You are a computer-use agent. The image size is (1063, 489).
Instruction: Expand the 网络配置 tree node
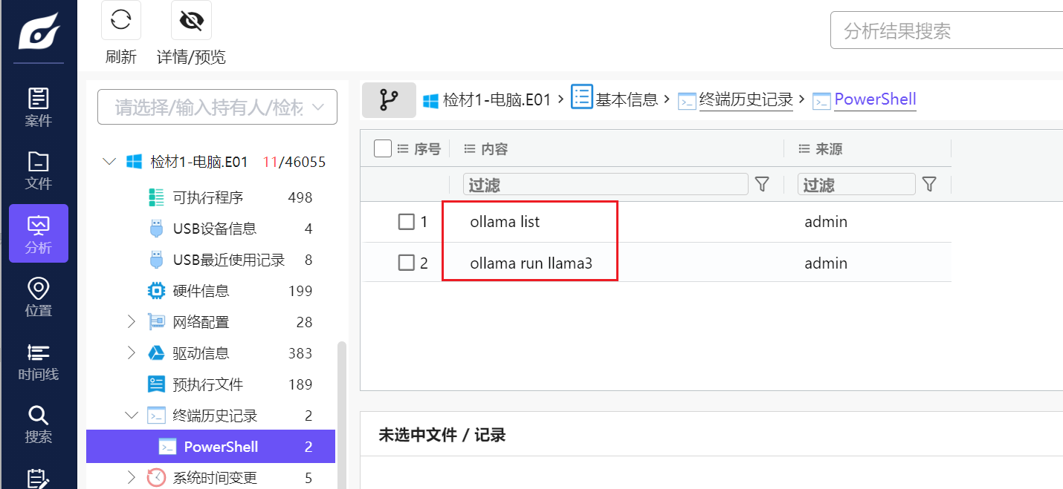point(132,322)
